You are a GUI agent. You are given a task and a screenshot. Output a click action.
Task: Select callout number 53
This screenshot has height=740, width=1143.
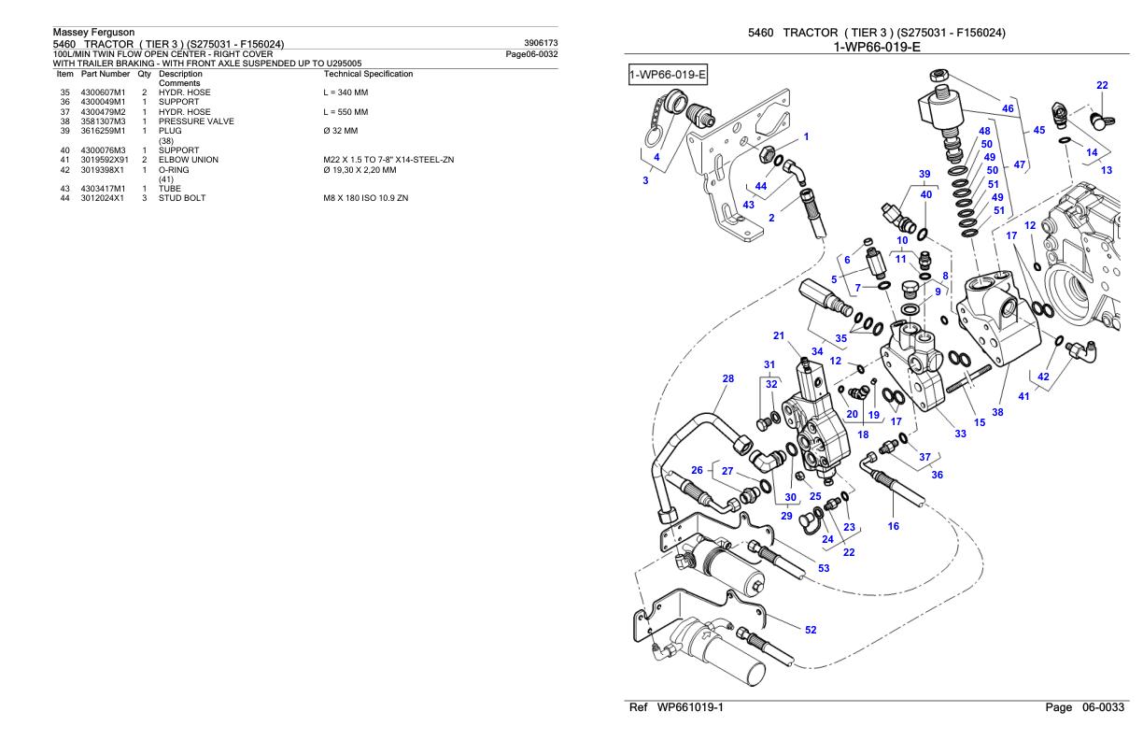click(x=824, y=567)
